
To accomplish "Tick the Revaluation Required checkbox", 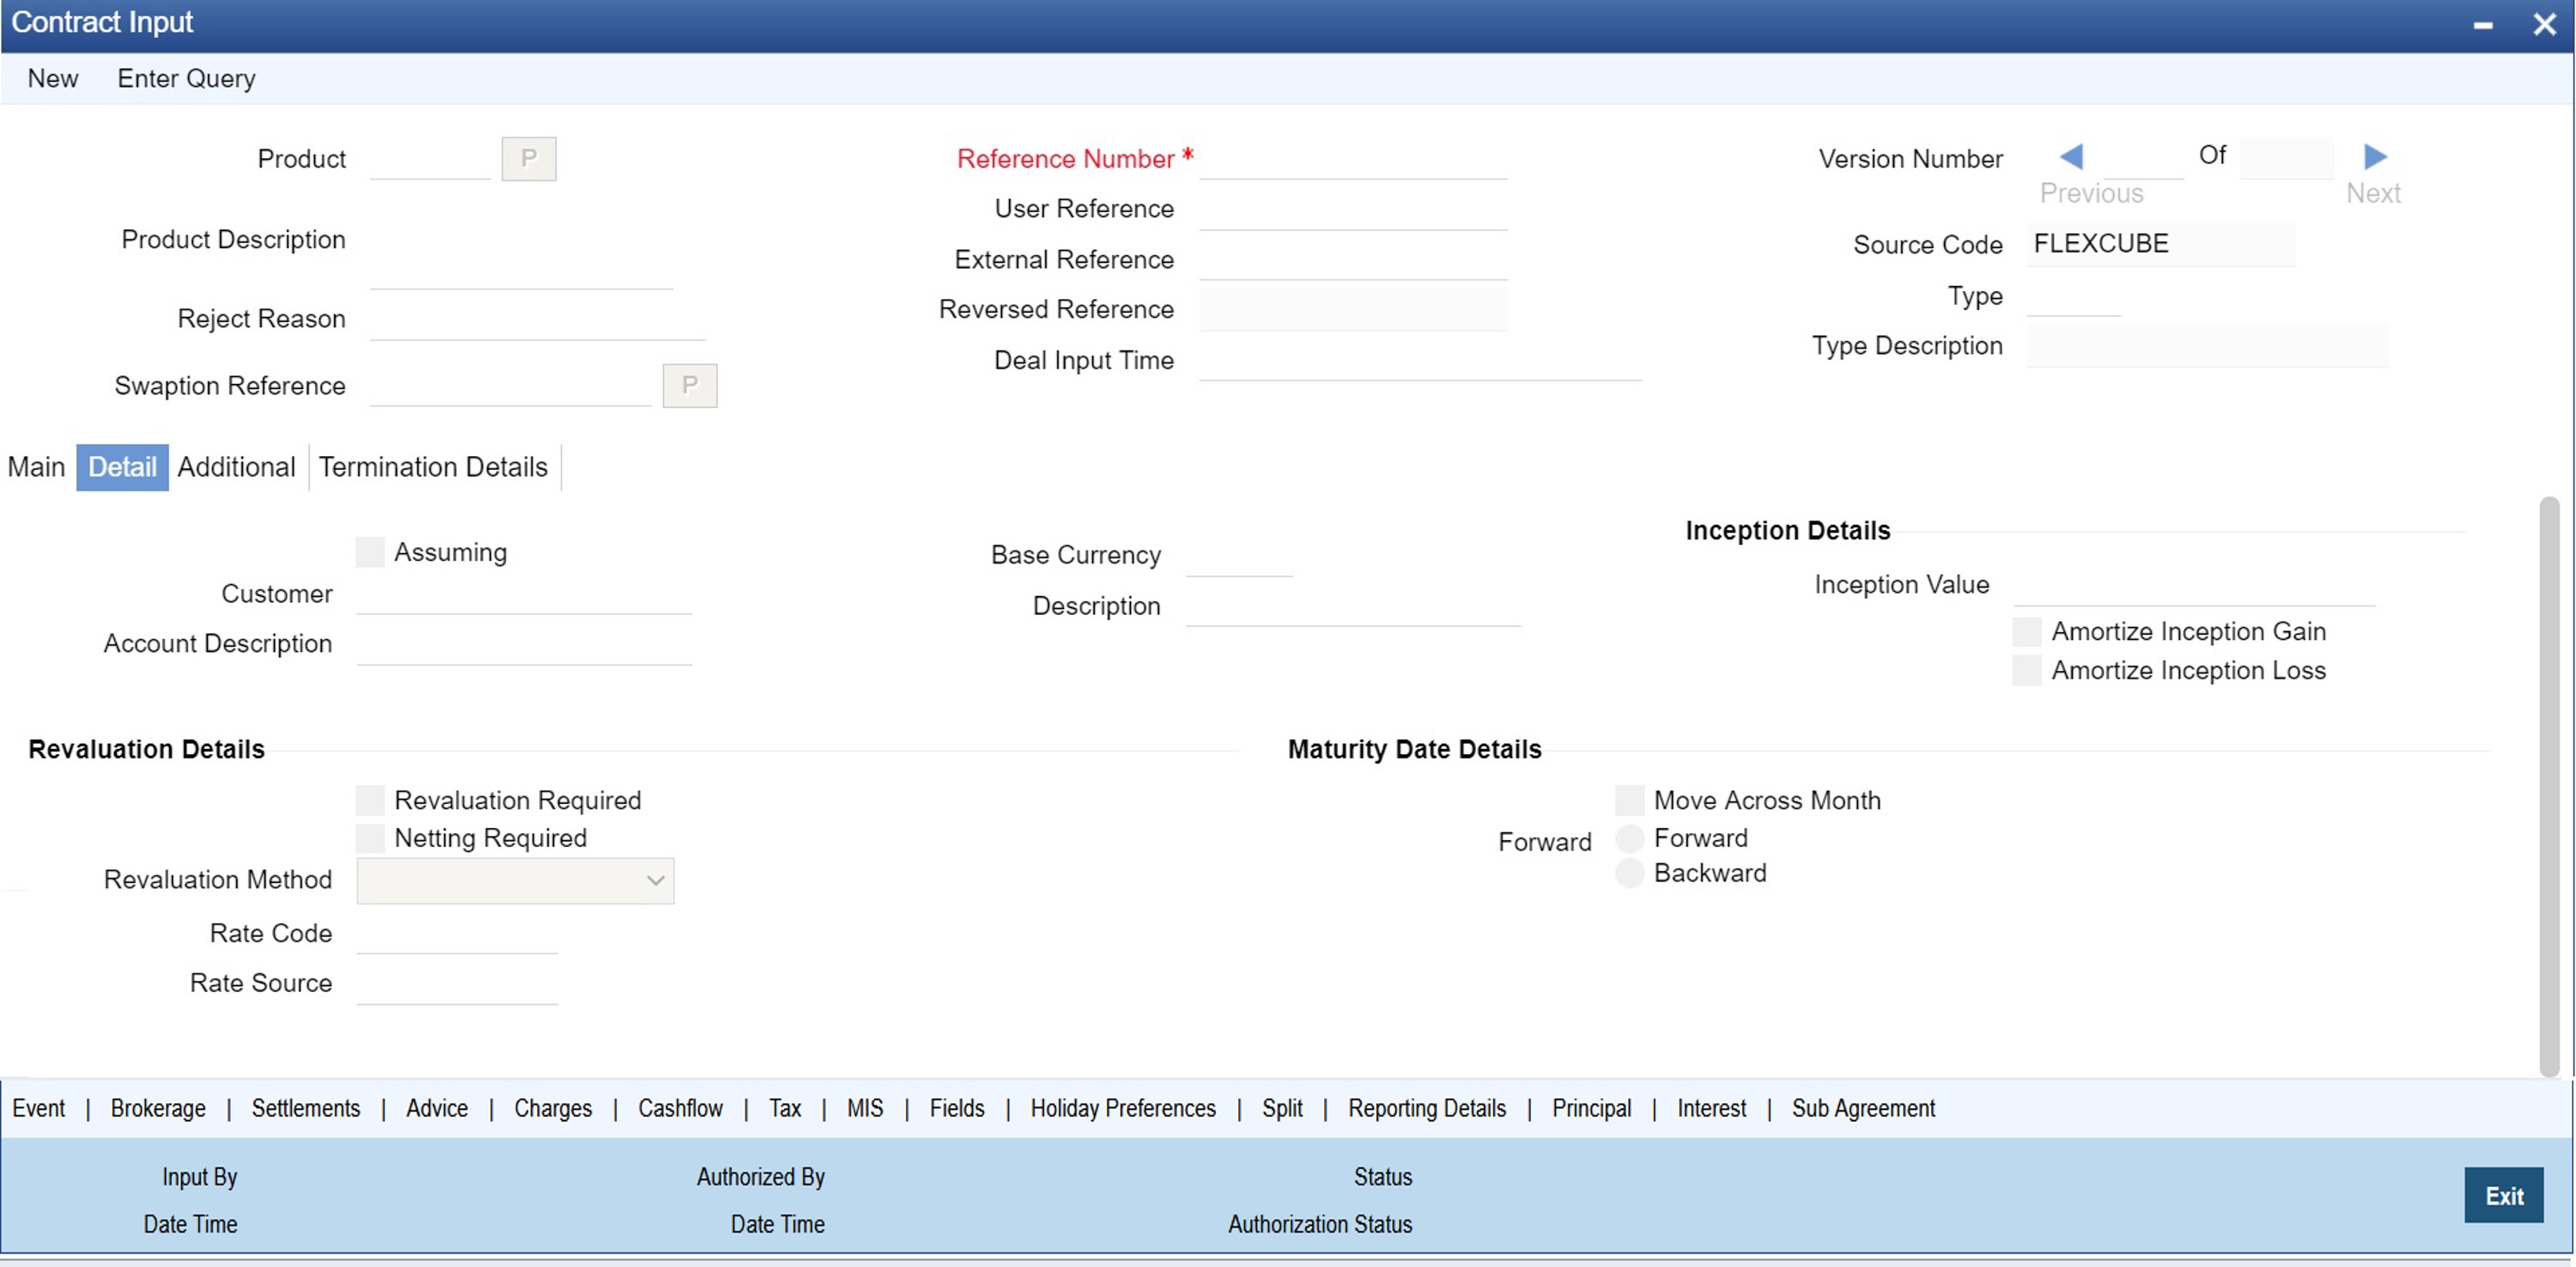I will tap(370, 800).
